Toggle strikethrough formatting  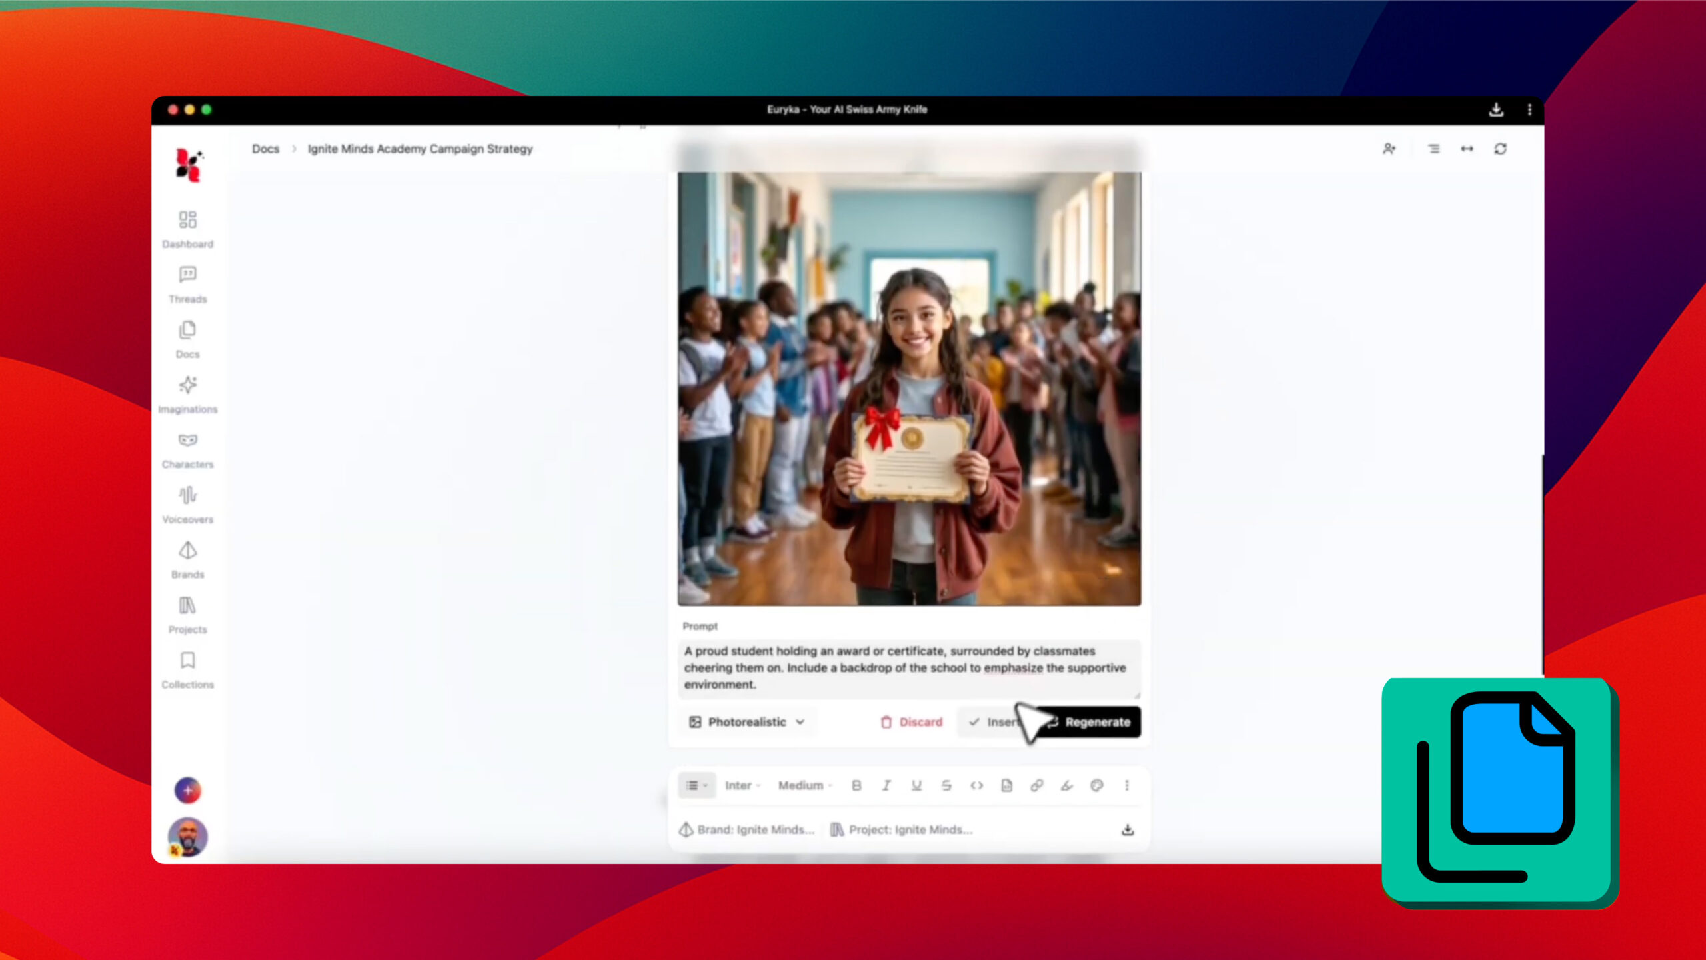pos(946,785)
